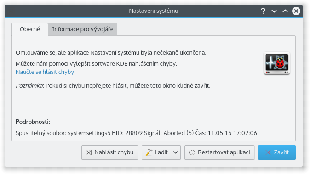Click the bug report icon on Nahlásit chybu
Viewport: 310px width, 174px height.
89,152
